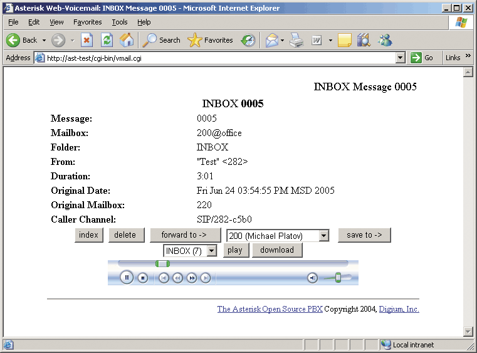Stop playback in the media player
477x353 pixels.
pyautogui.click(x=143, y=278)
